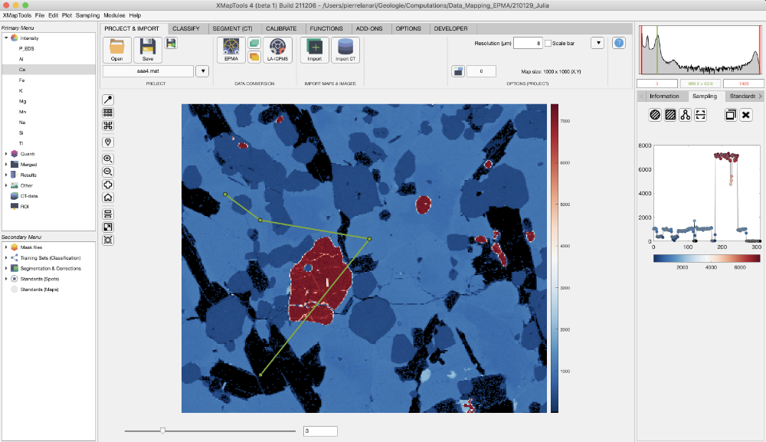Open the LA-ICPMS converter

(x=277, y=50)
